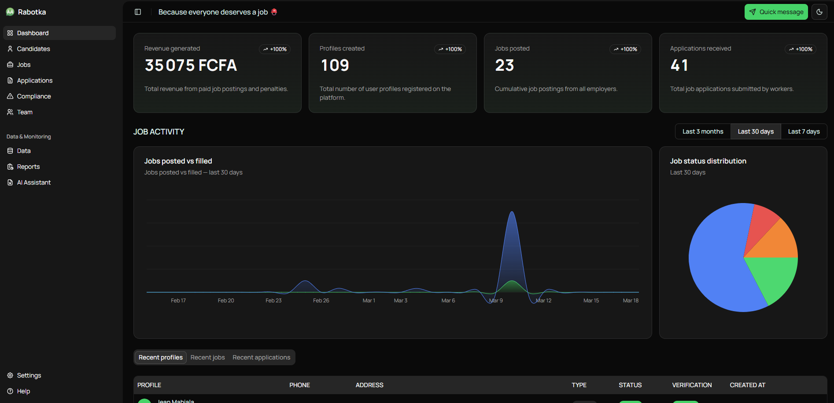This screenshot has height=403, width=834.
Task: Open the Help link in sidebar
Action: tap(23, 391)
